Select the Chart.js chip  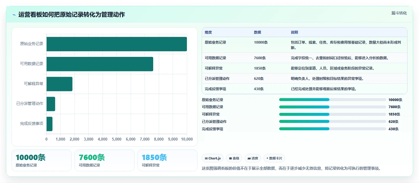(x=213, y=158)
